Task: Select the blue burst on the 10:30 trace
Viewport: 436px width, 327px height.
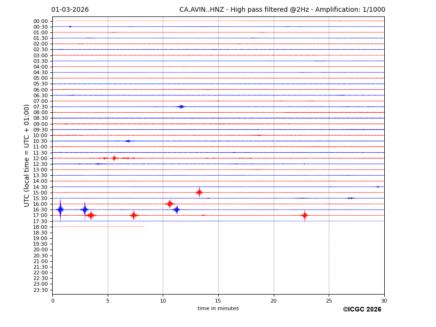Action: (x=127, y=141)
